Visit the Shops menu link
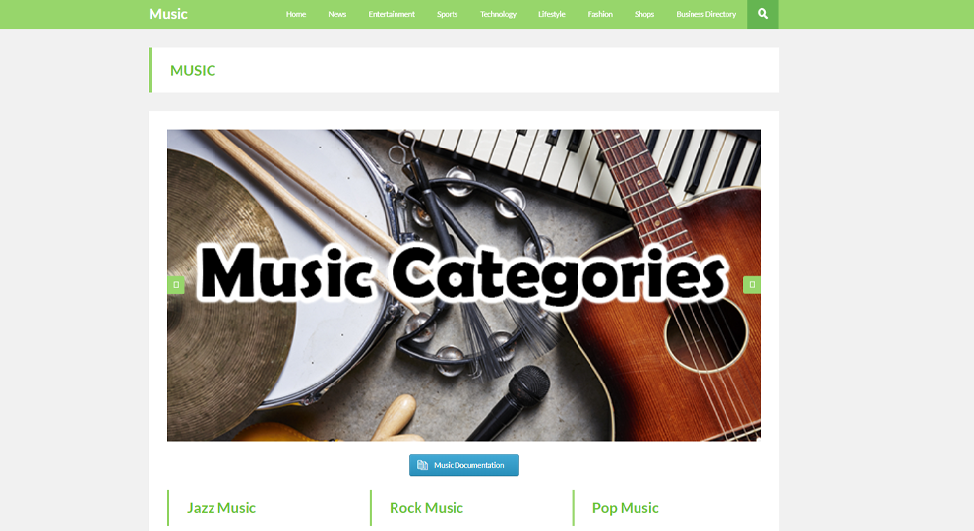This screenshot has height=531, width=974. tap(644, 14)
